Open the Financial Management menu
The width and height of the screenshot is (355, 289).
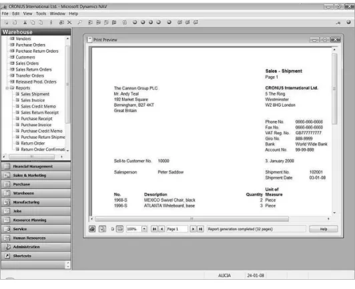click(x=36, y=166)
